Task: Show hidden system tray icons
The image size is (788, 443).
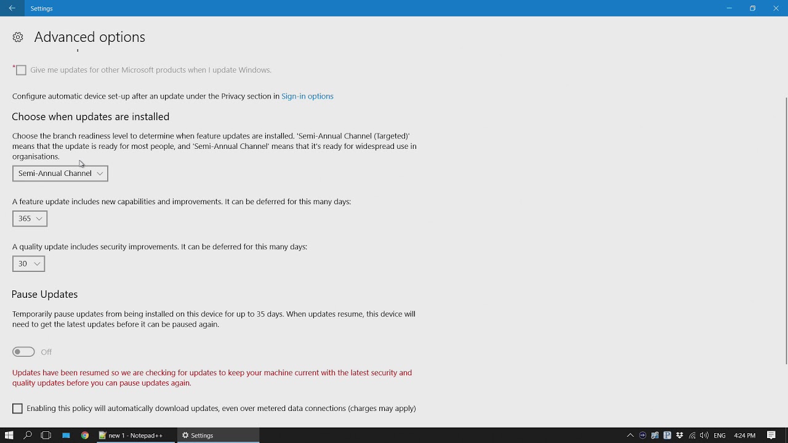Action: [630, 435]
